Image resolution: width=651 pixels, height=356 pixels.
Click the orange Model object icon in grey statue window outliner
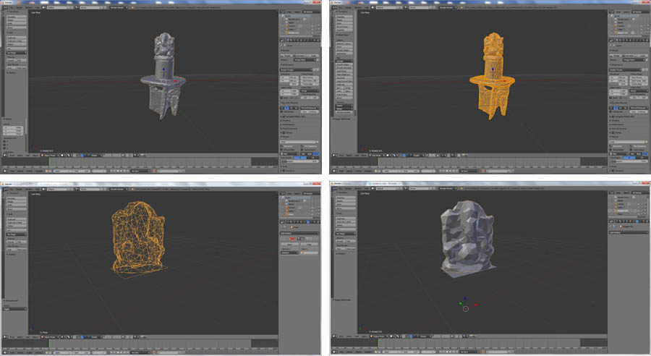(287, 33)
